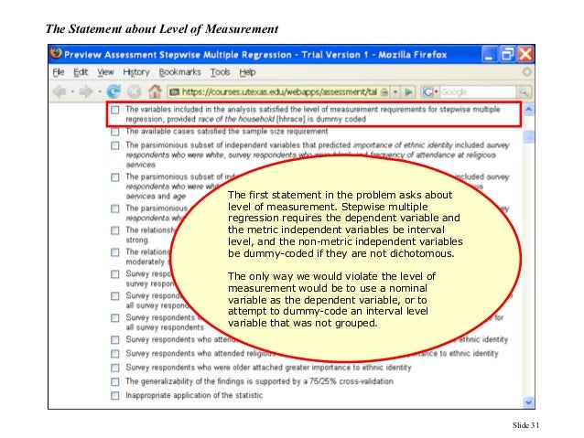The image size is (584, 438).
Task: Click the green Go arrow button
Action: [x=408, y=91]
